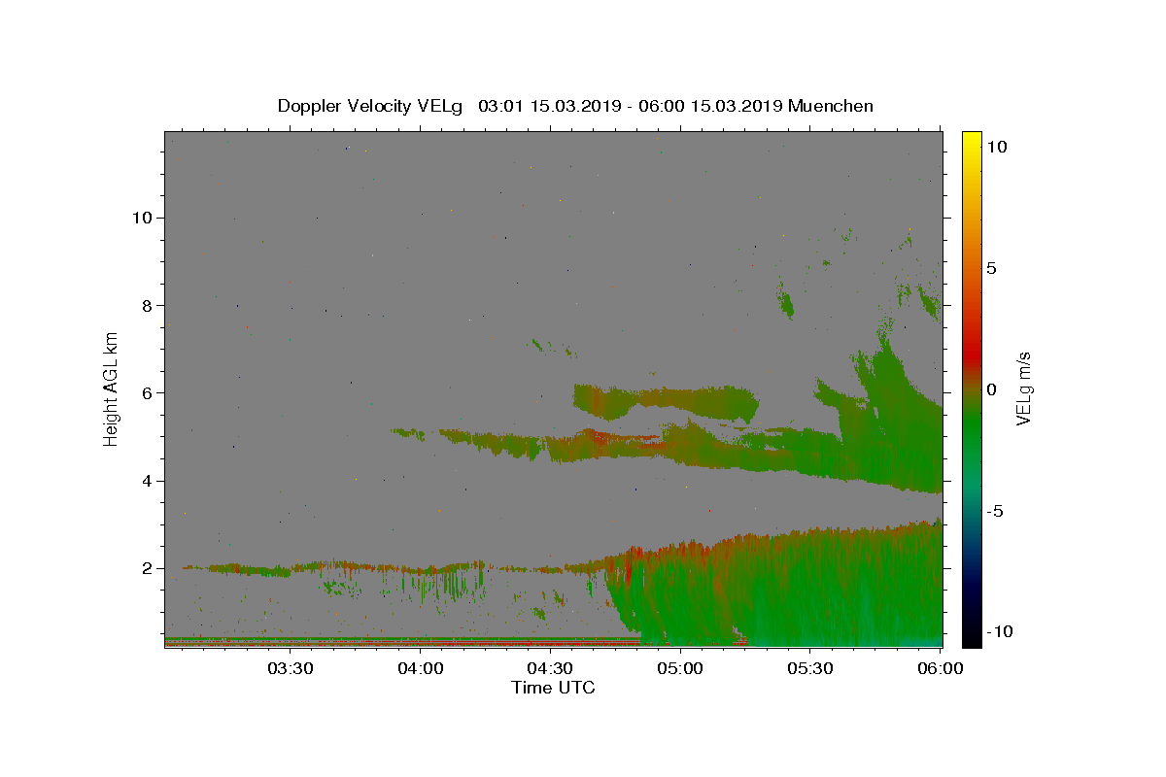Click the colorbar label '0'
1166x777 pixels.
tap(991, 389)
